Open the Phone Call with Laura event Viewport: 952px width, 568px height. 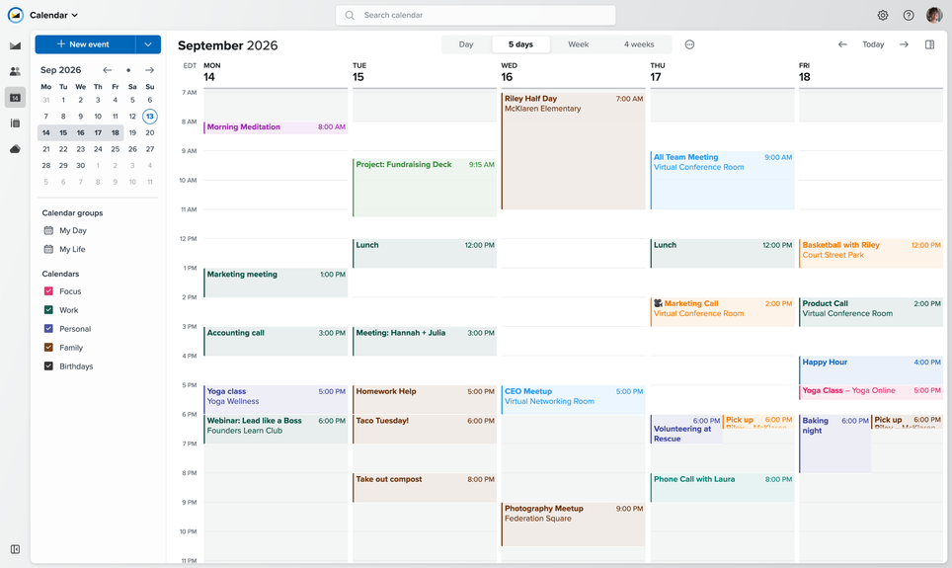(722, 487)
